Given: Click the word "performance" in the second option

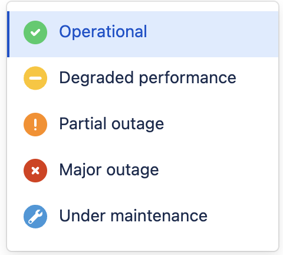Looking at the screenshot, I should [187, 79].
